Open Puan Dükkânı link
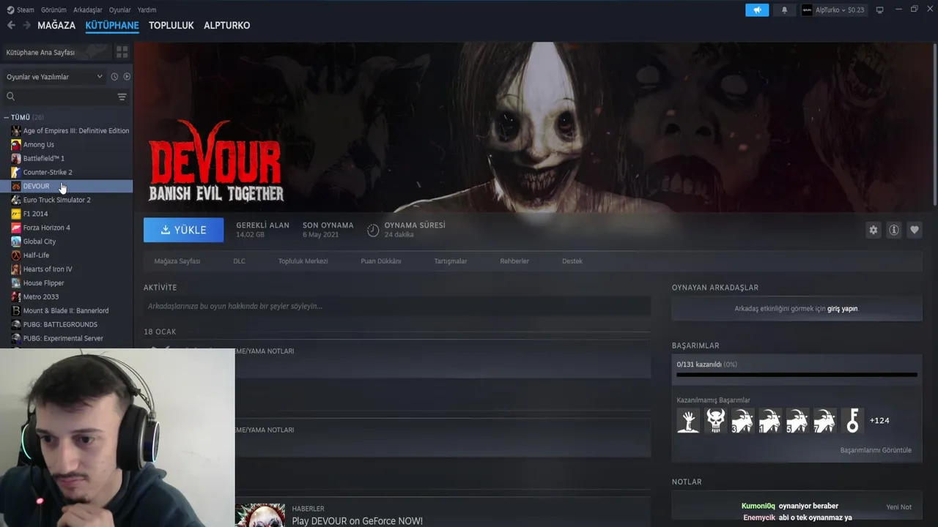Viewport: 938px width, 527px height. [381, 261]
